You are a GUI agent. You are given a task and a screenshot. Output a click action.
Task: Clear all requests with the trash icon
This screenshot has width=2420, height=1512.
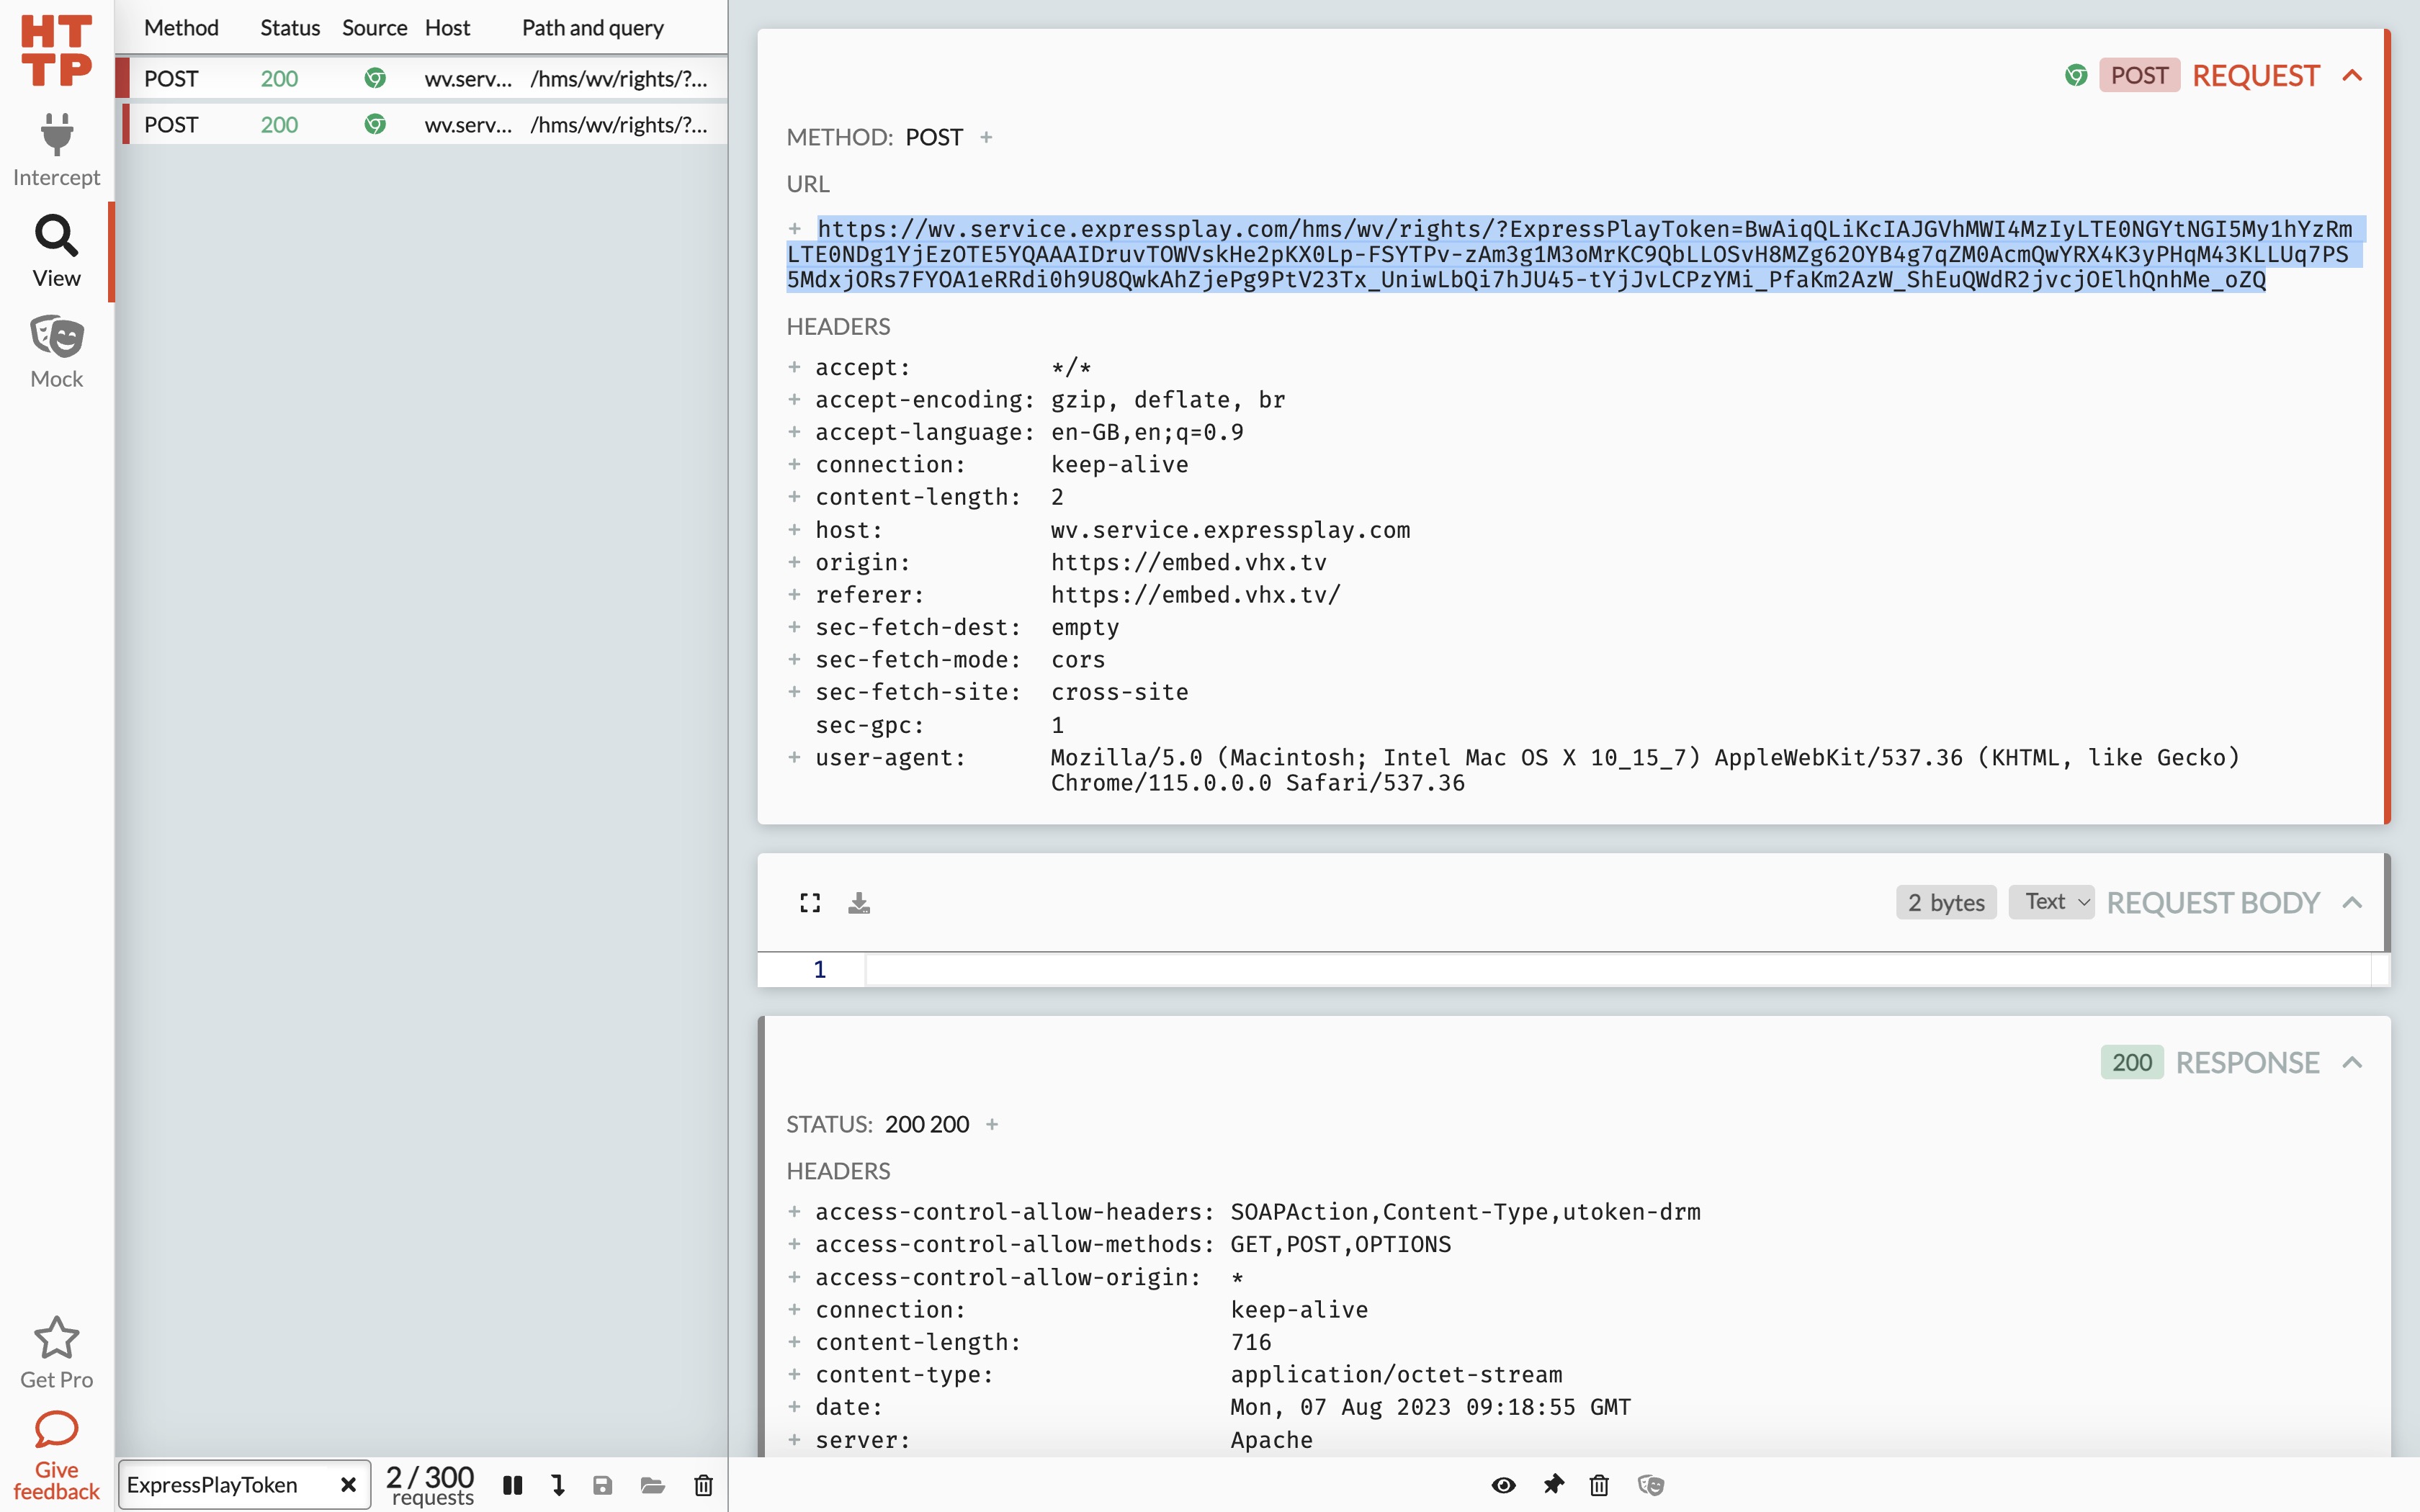pos(704,1485)
